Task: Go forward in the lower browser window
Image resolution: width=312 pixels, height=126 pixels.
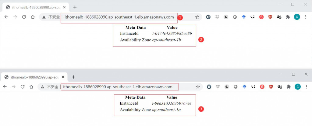Action: pyautogui.click(x=14, y=87)
